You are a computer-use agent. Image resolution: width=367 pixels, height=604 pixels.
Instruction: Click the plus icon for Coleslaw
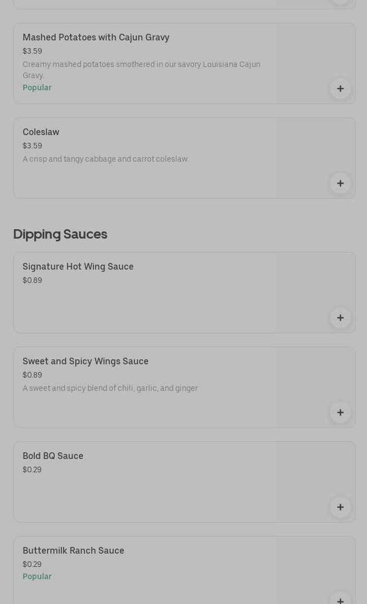(340, 183)
